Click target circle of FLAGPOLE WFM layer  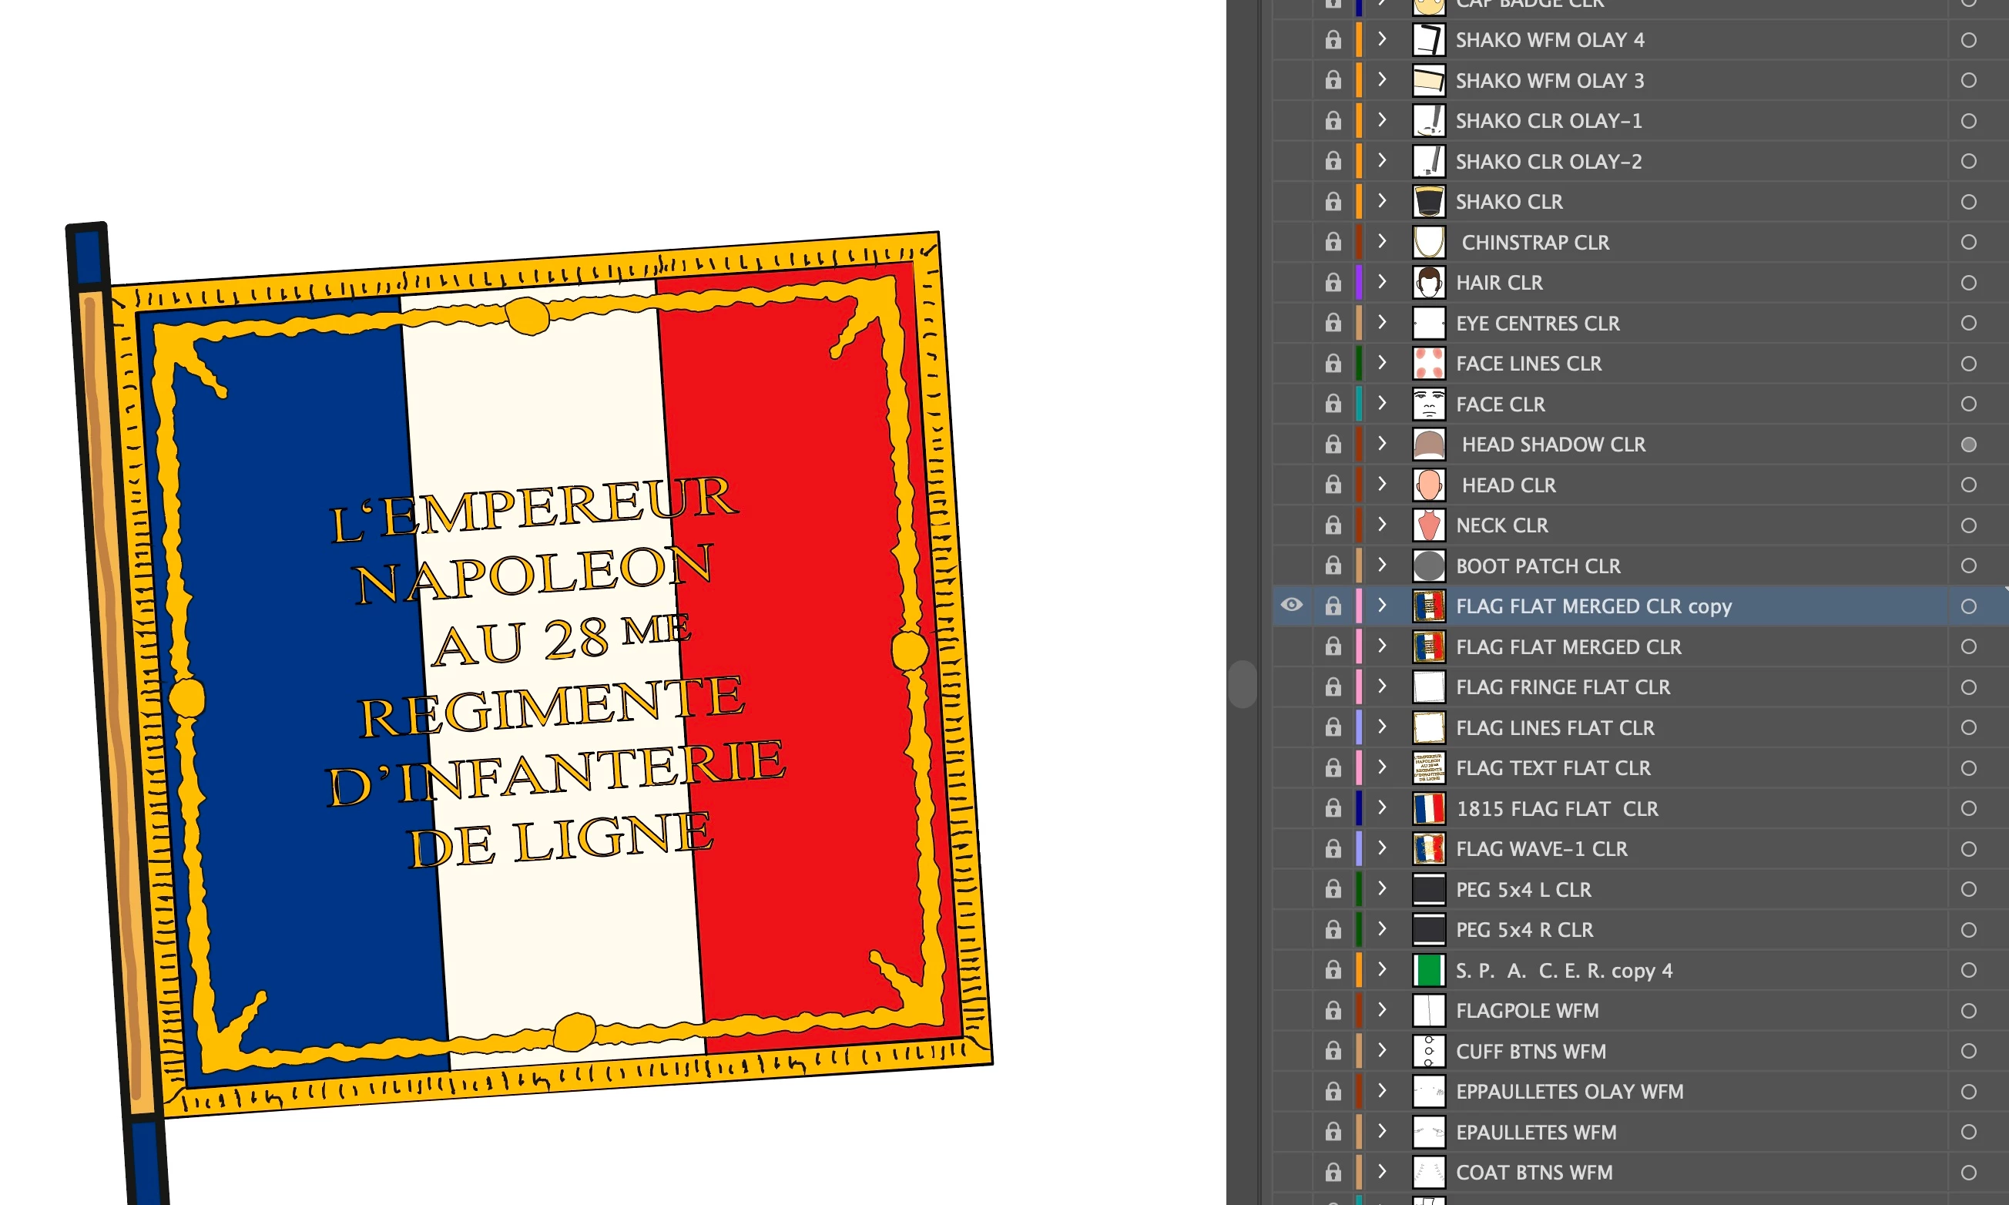tap(1968, 1011)
